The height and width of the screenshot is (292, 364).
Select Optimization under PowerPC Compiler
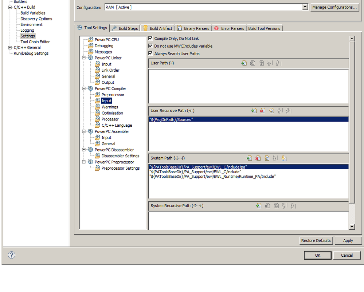coord(112,113)
